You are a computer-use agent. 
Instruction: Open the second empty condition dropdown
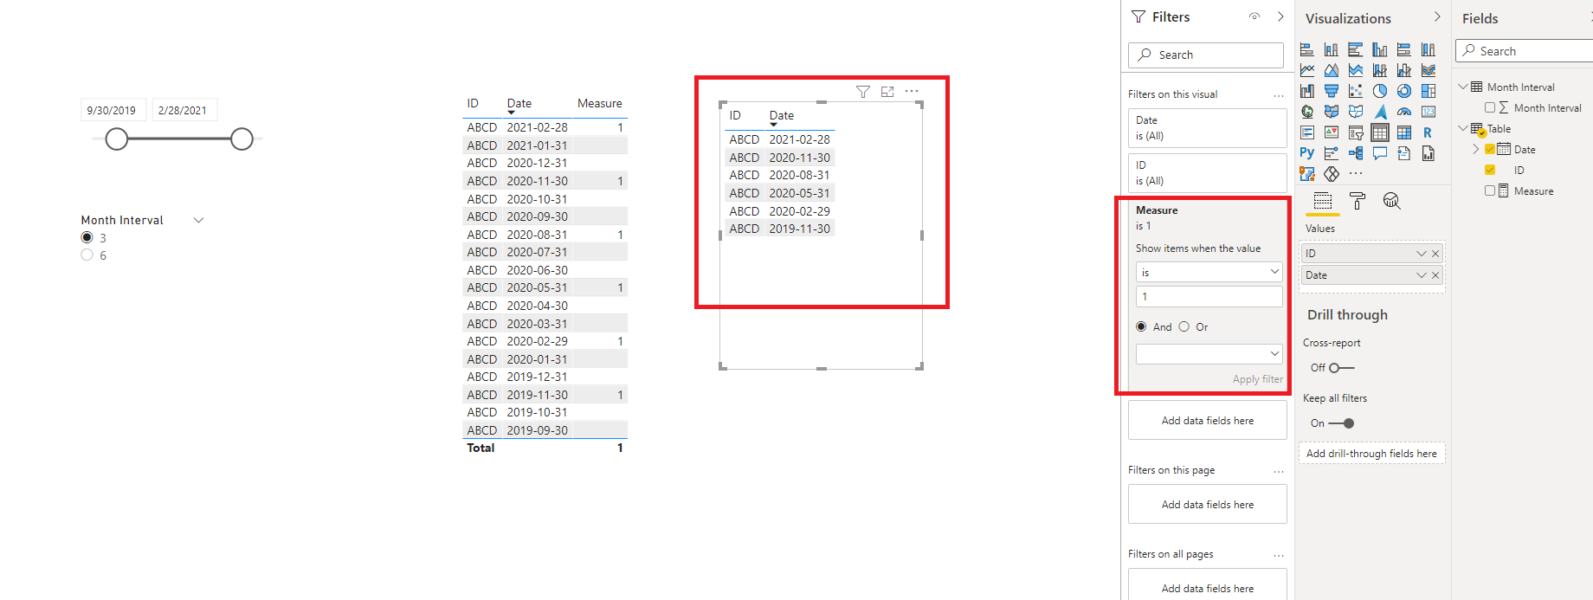tap(1209, 353)
